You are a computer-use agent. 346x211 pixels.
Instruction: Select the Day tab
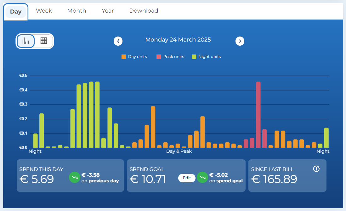coord(15,11)
